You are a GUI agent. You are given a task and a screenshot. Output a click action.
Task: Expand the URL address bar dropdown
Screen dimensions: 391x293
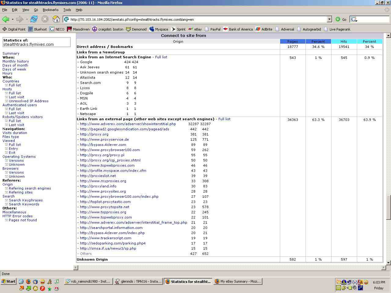click(x=329, y=19)
